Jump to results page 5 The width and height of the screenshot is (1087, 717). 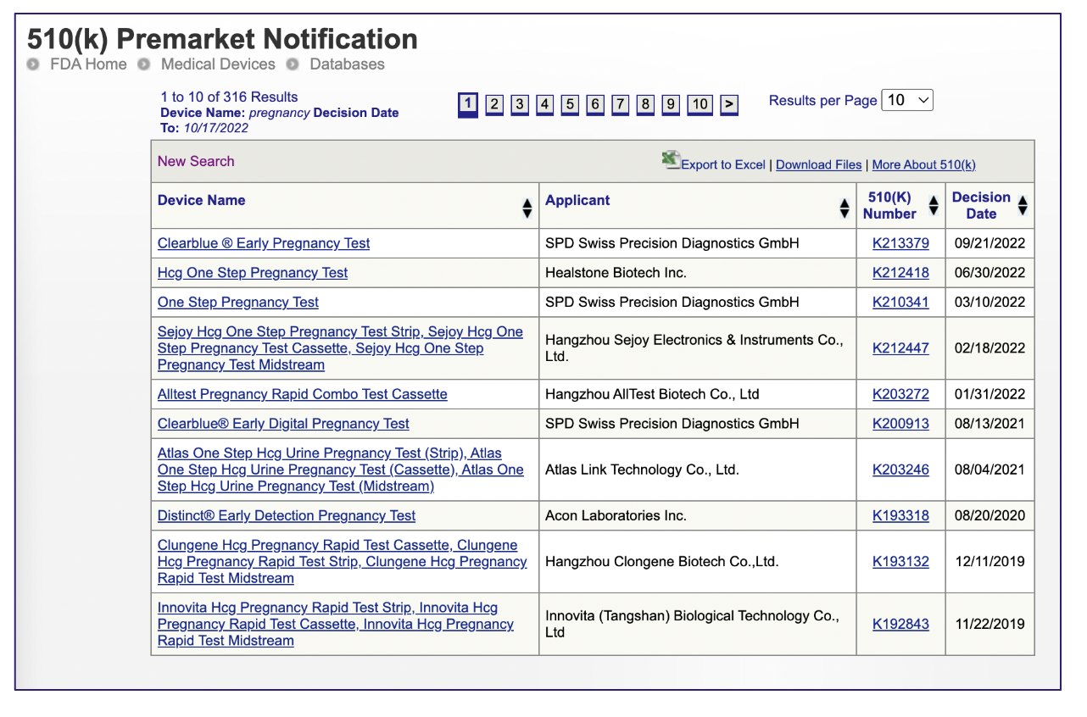click(569, 104)
